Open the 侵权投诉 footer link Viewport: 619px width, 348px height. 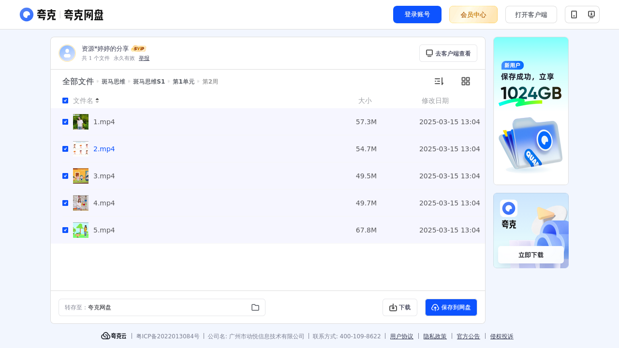point(502,336)
